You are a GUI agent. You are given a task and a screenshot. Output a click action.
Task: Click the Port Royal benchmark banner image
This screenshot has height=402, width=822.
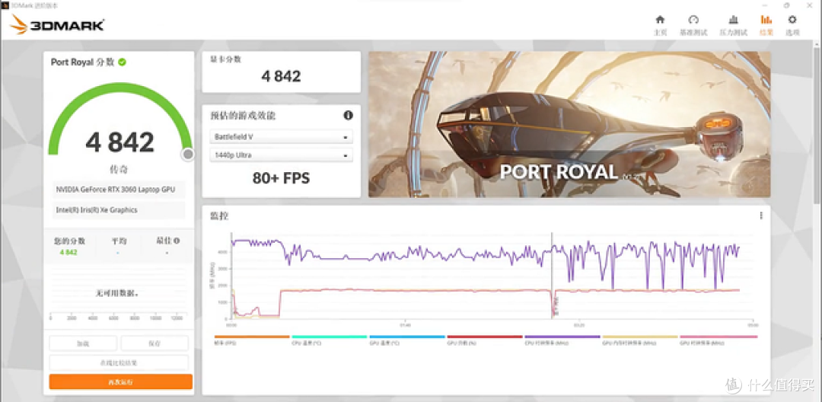tap(569, 125)
